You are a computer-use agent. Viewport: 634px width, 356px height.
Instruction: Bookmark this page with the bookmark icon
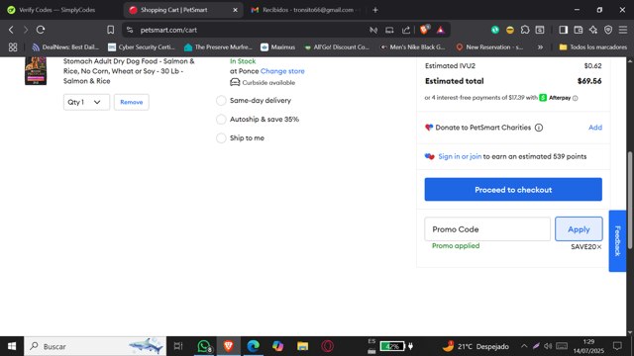[x=110, y=30]
